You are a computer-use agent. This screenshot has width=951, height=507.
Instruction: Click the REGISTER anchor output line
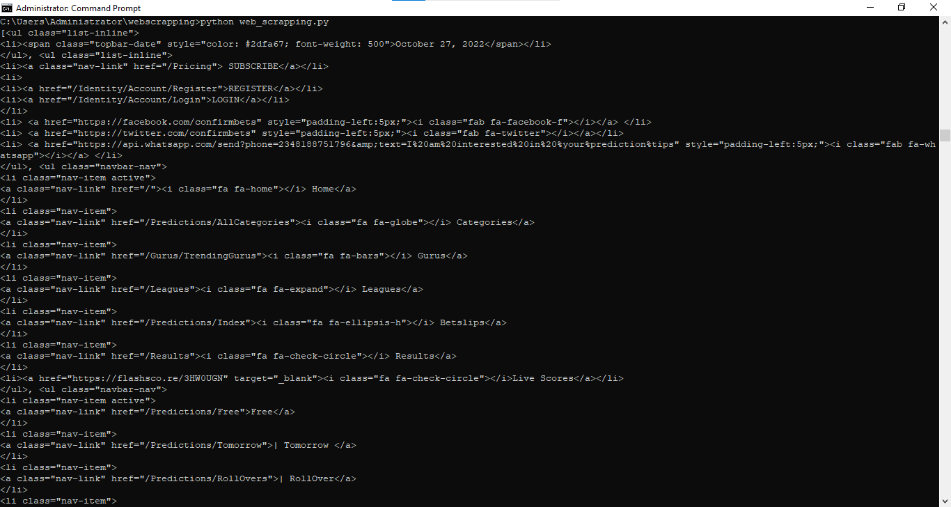[162, 88]
